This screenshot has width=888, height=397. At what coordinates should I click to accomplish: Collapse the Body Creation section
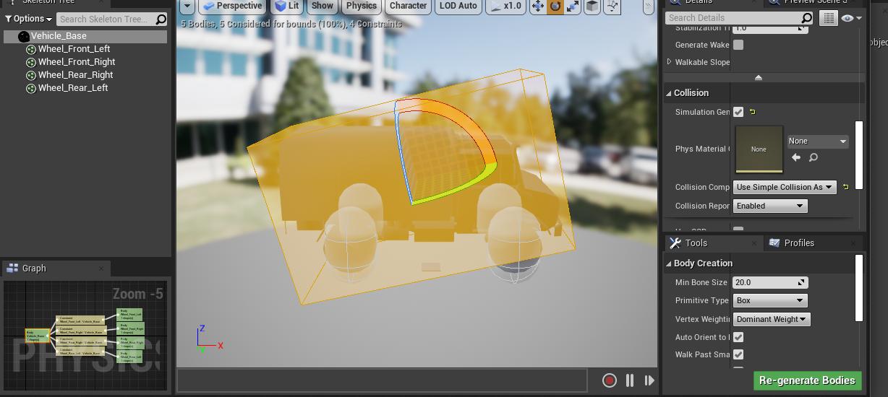[x=668, y=263]
